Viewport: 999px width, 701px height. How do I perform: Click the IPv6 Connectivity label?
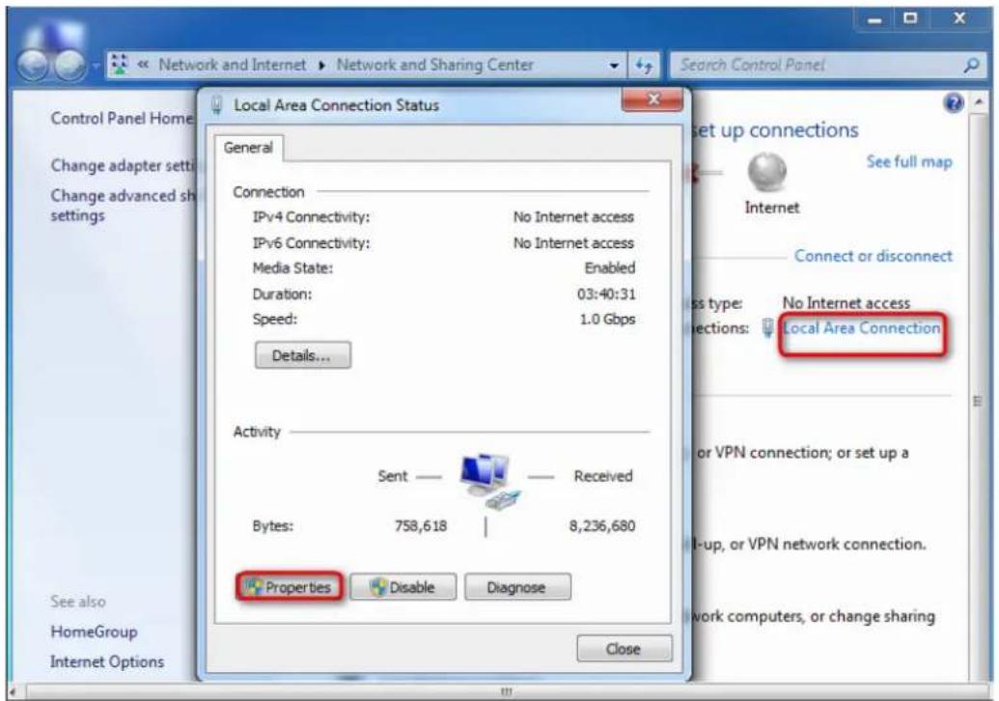tap(311, 242)
